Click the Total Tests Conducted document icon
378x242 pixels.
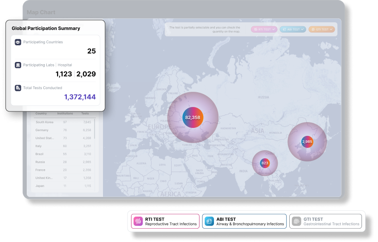18,88
